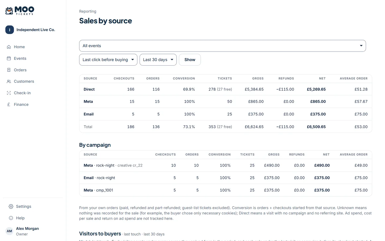Click the Visitors to buyers heading
The width and height of the screenshot is (385, 241).
point(100,233)
